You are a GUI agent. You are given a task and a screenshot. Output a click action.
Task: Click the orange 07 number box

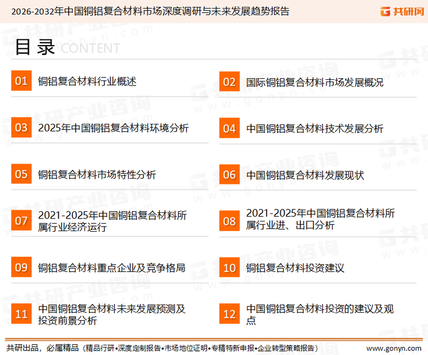pos(21,220)
